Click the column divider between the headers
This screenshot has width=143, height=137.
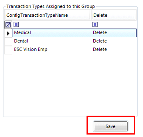pyautogui.click(x=91, y=15)
